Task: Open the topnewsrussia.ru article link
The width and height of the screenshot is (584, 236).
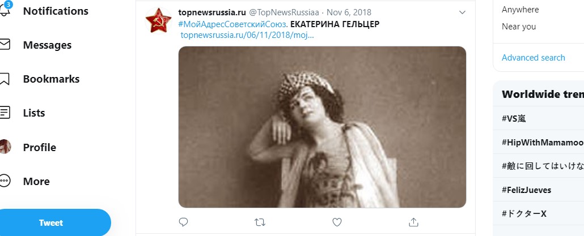Action: pyautogui.click(x=247, y=35)
